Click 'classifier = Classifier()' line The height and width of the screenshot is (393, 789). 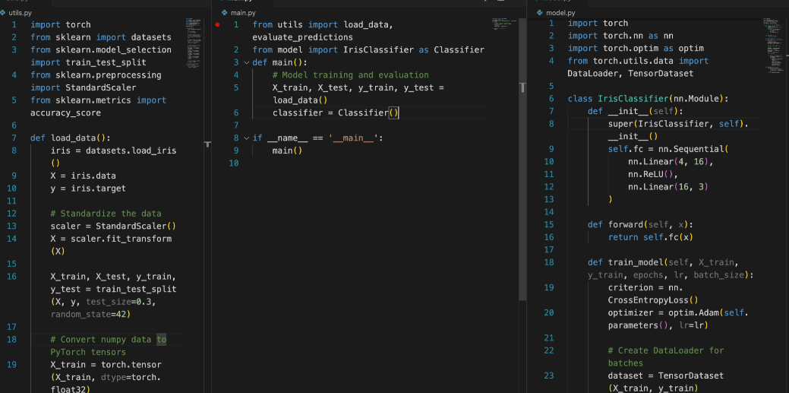[x=336, y=113]
